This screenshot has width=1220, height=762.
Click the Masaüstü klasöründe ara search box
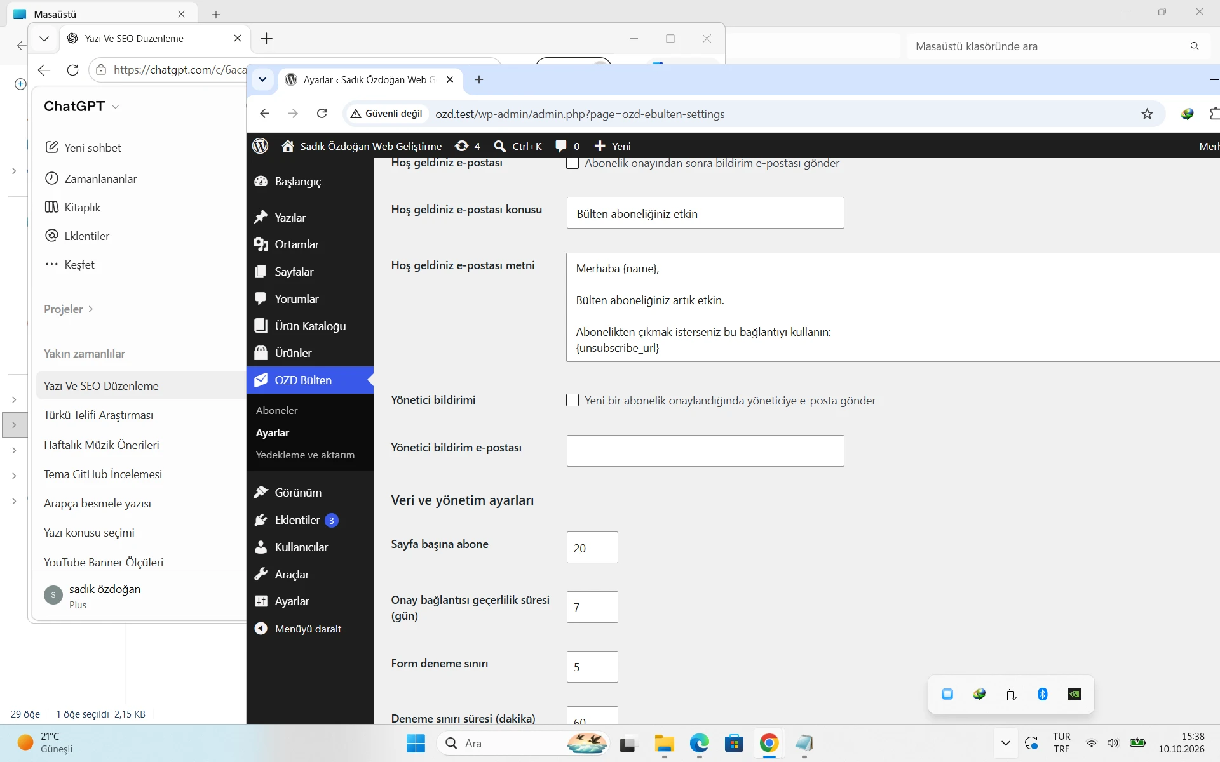coord(1058,46)
